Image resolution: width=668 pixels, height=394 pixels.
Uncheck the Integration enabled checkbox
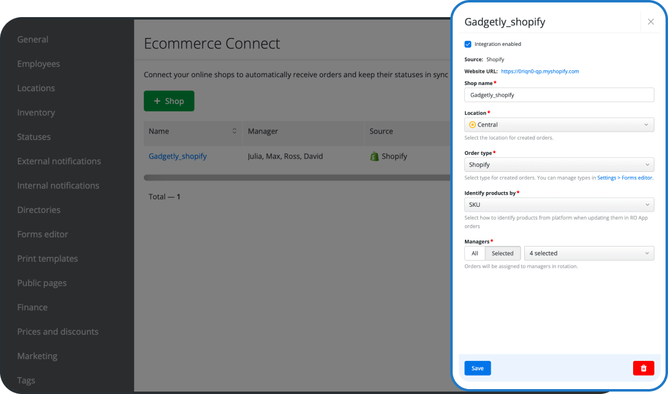[x=467, y=44]
